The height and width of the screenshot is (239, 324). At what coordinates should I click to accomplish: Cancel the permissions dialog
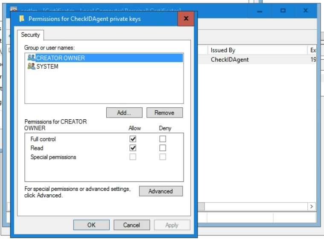pyautogui.click(x=131, y=225)
